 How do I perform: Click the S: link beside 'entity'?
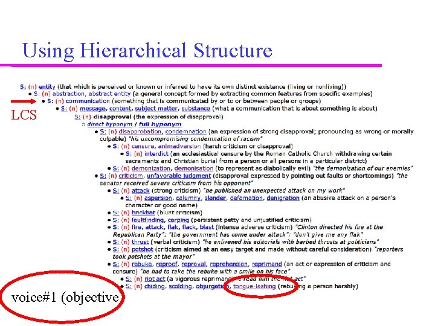(x=23, y=86)
